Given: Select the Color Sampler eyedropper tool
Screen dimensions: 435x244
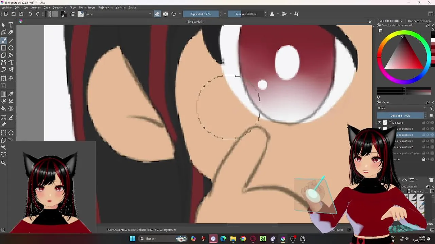Looking at the screenshot, I should tap(11, 94).
